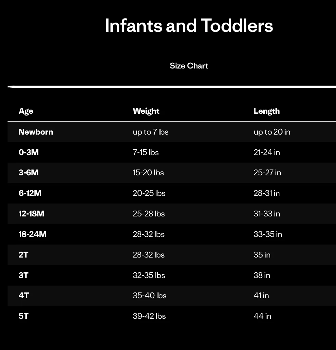Select the 3T size row

24,275
